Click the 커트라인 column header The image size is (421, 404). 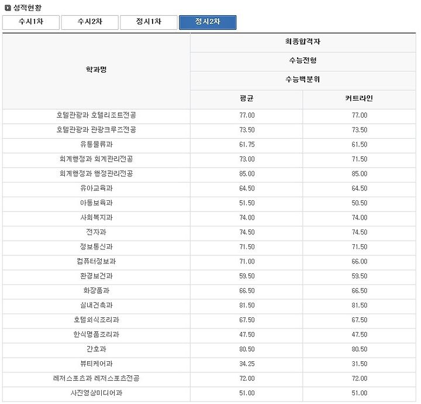coord(359,98)
